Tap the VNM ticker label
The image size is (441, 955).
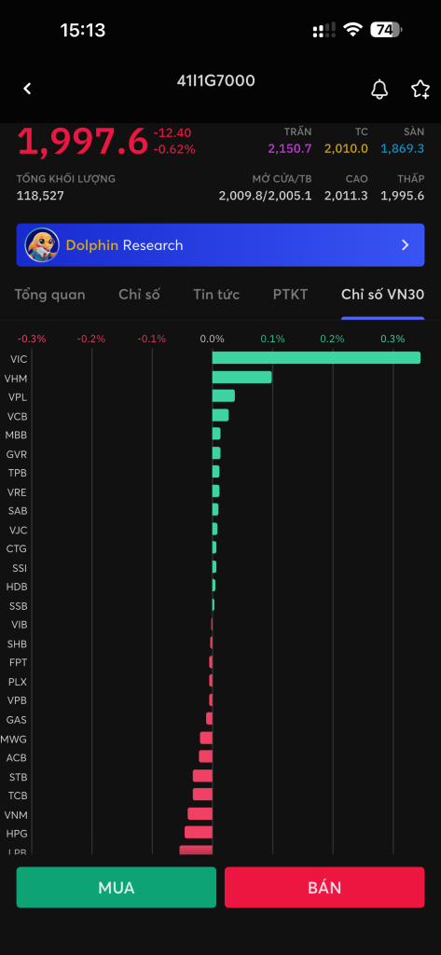click(16, 815)
